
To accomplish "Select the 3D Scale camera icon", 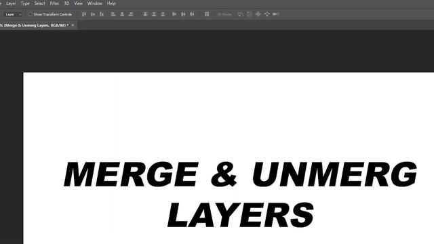I will coord(276,14).
